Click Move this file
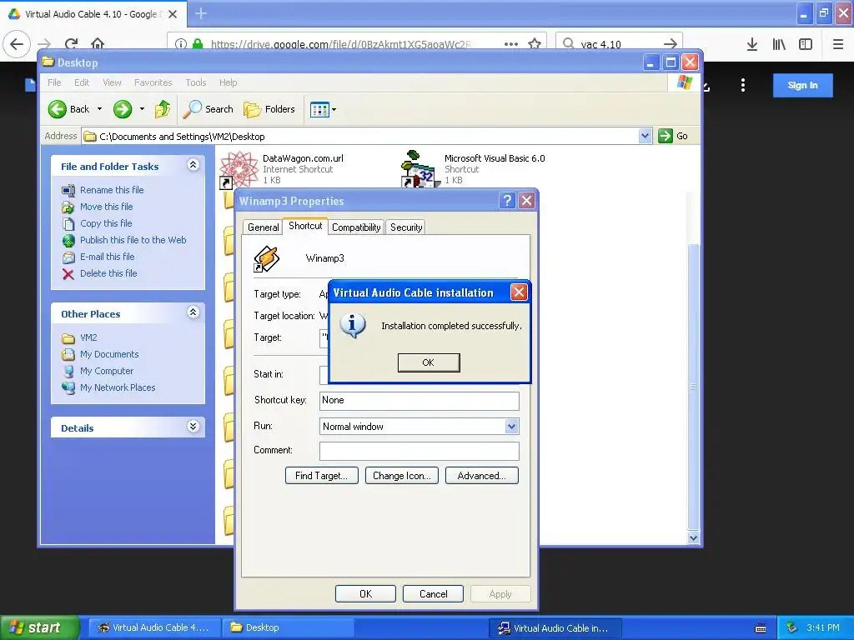The height and width of the screenshot is (640, 854). tap(106, 207)
